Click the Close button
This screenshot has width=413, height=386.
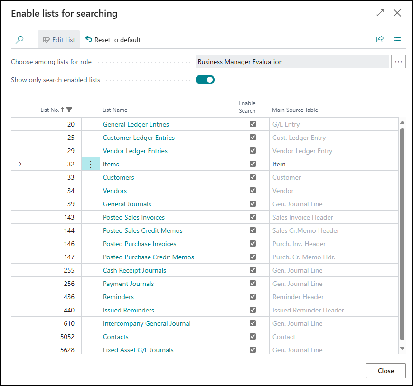[x=385, y=371]
